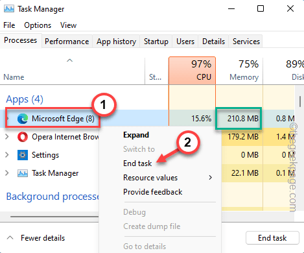Choose Provide feedback in context menu
Image resolution: width=304 pixels, height=253 pixels.
[152, 192]
